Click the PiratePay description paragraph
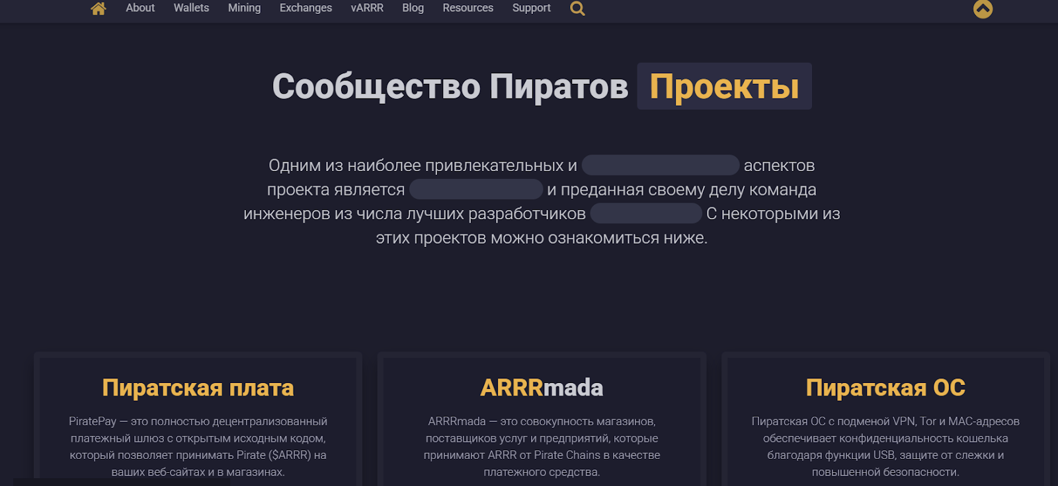 198,446
